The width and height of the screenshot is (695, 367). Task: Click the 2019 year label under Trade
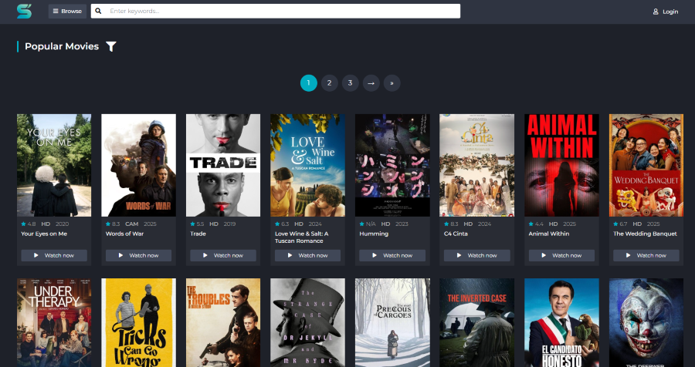229,224
